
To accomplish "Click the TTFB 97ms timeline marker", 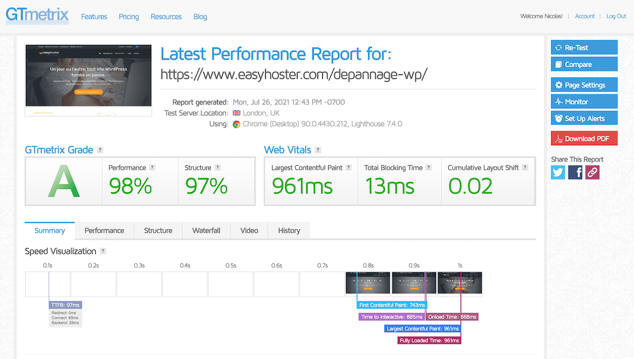I will point(66,305).
